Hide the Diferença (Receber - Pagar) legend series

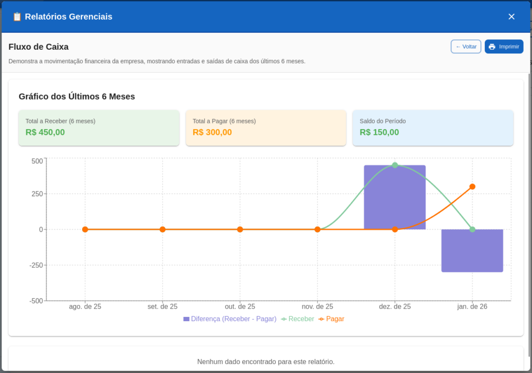[x=233, y=319]
